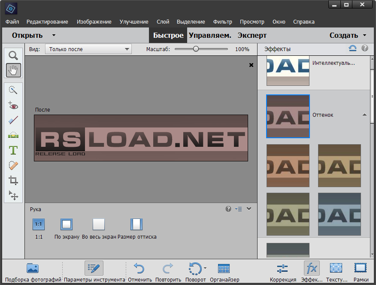The image size is (376, 285).
Task: Show the Textures (Тексту...) panel
Action: (x=337, y=272)
